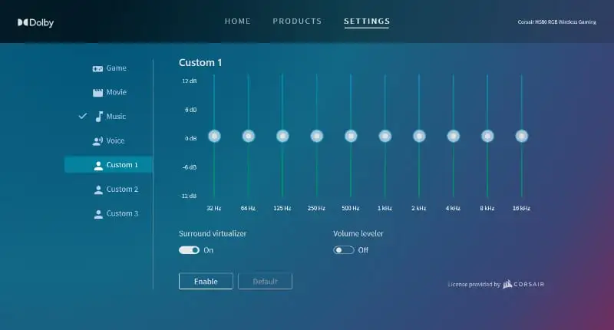This screenshot has width=614, height=330.
Task: Switch to the Settings tab
Action: (366, 21)
